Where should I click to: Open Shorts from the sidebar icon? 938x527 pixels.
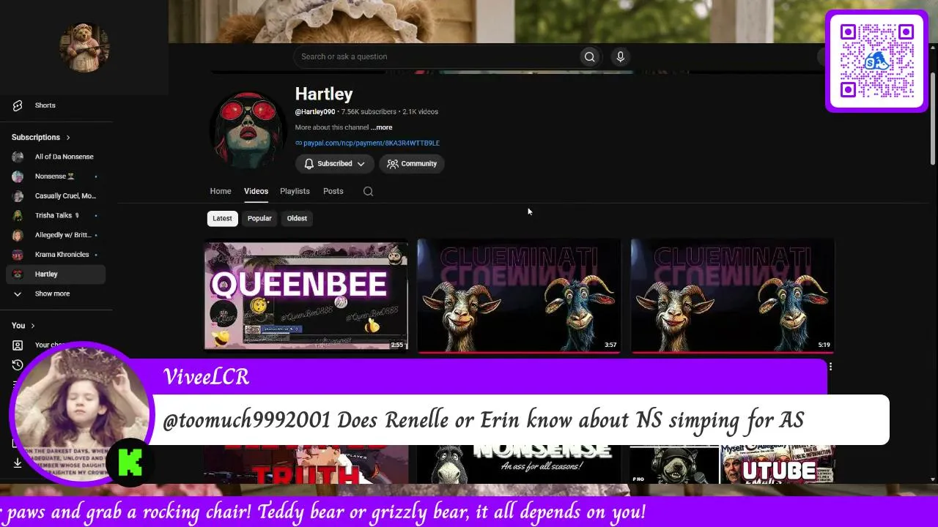click(18, 105)
